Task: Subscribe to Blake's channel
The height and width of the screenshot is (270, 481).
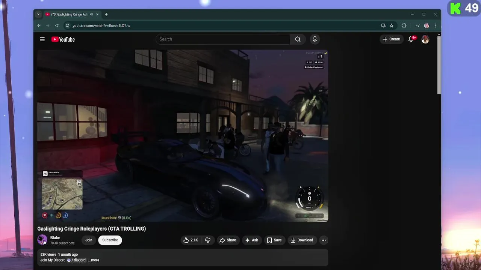Action: coord(110,240)
